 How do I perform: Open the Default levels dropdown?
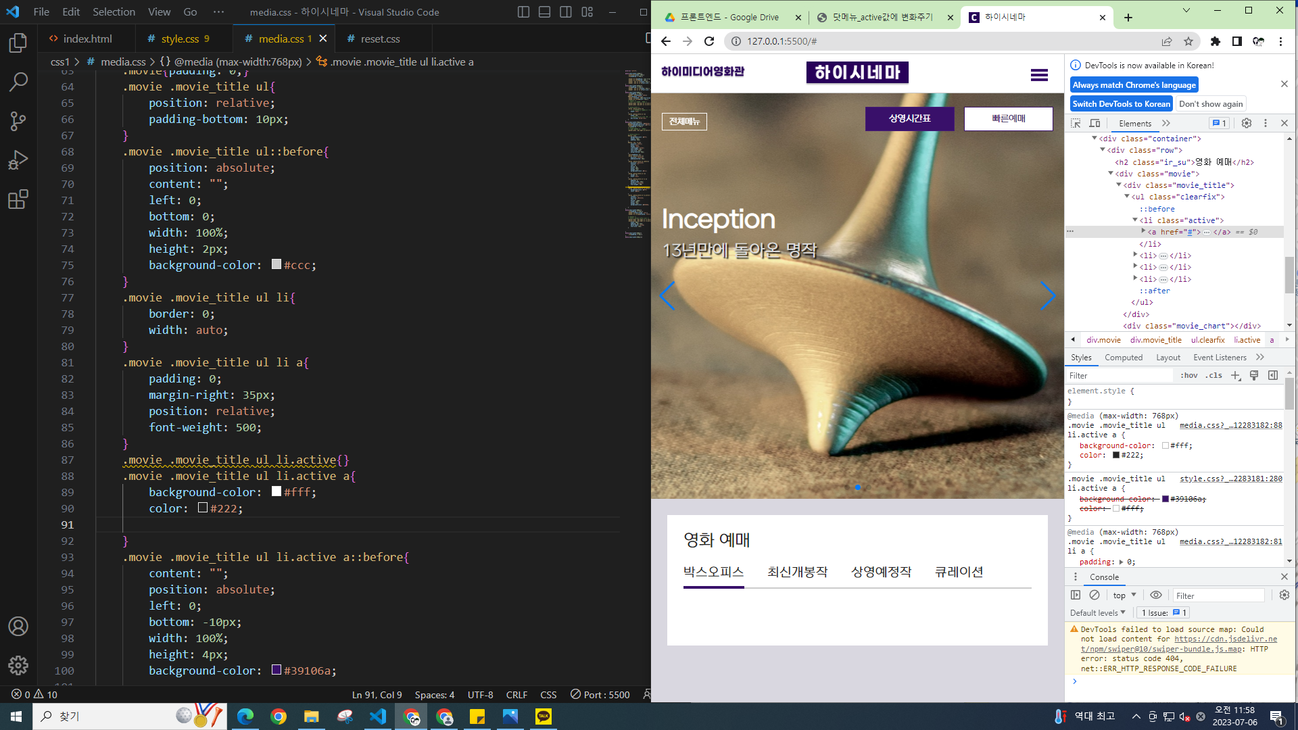point(1097,612)
